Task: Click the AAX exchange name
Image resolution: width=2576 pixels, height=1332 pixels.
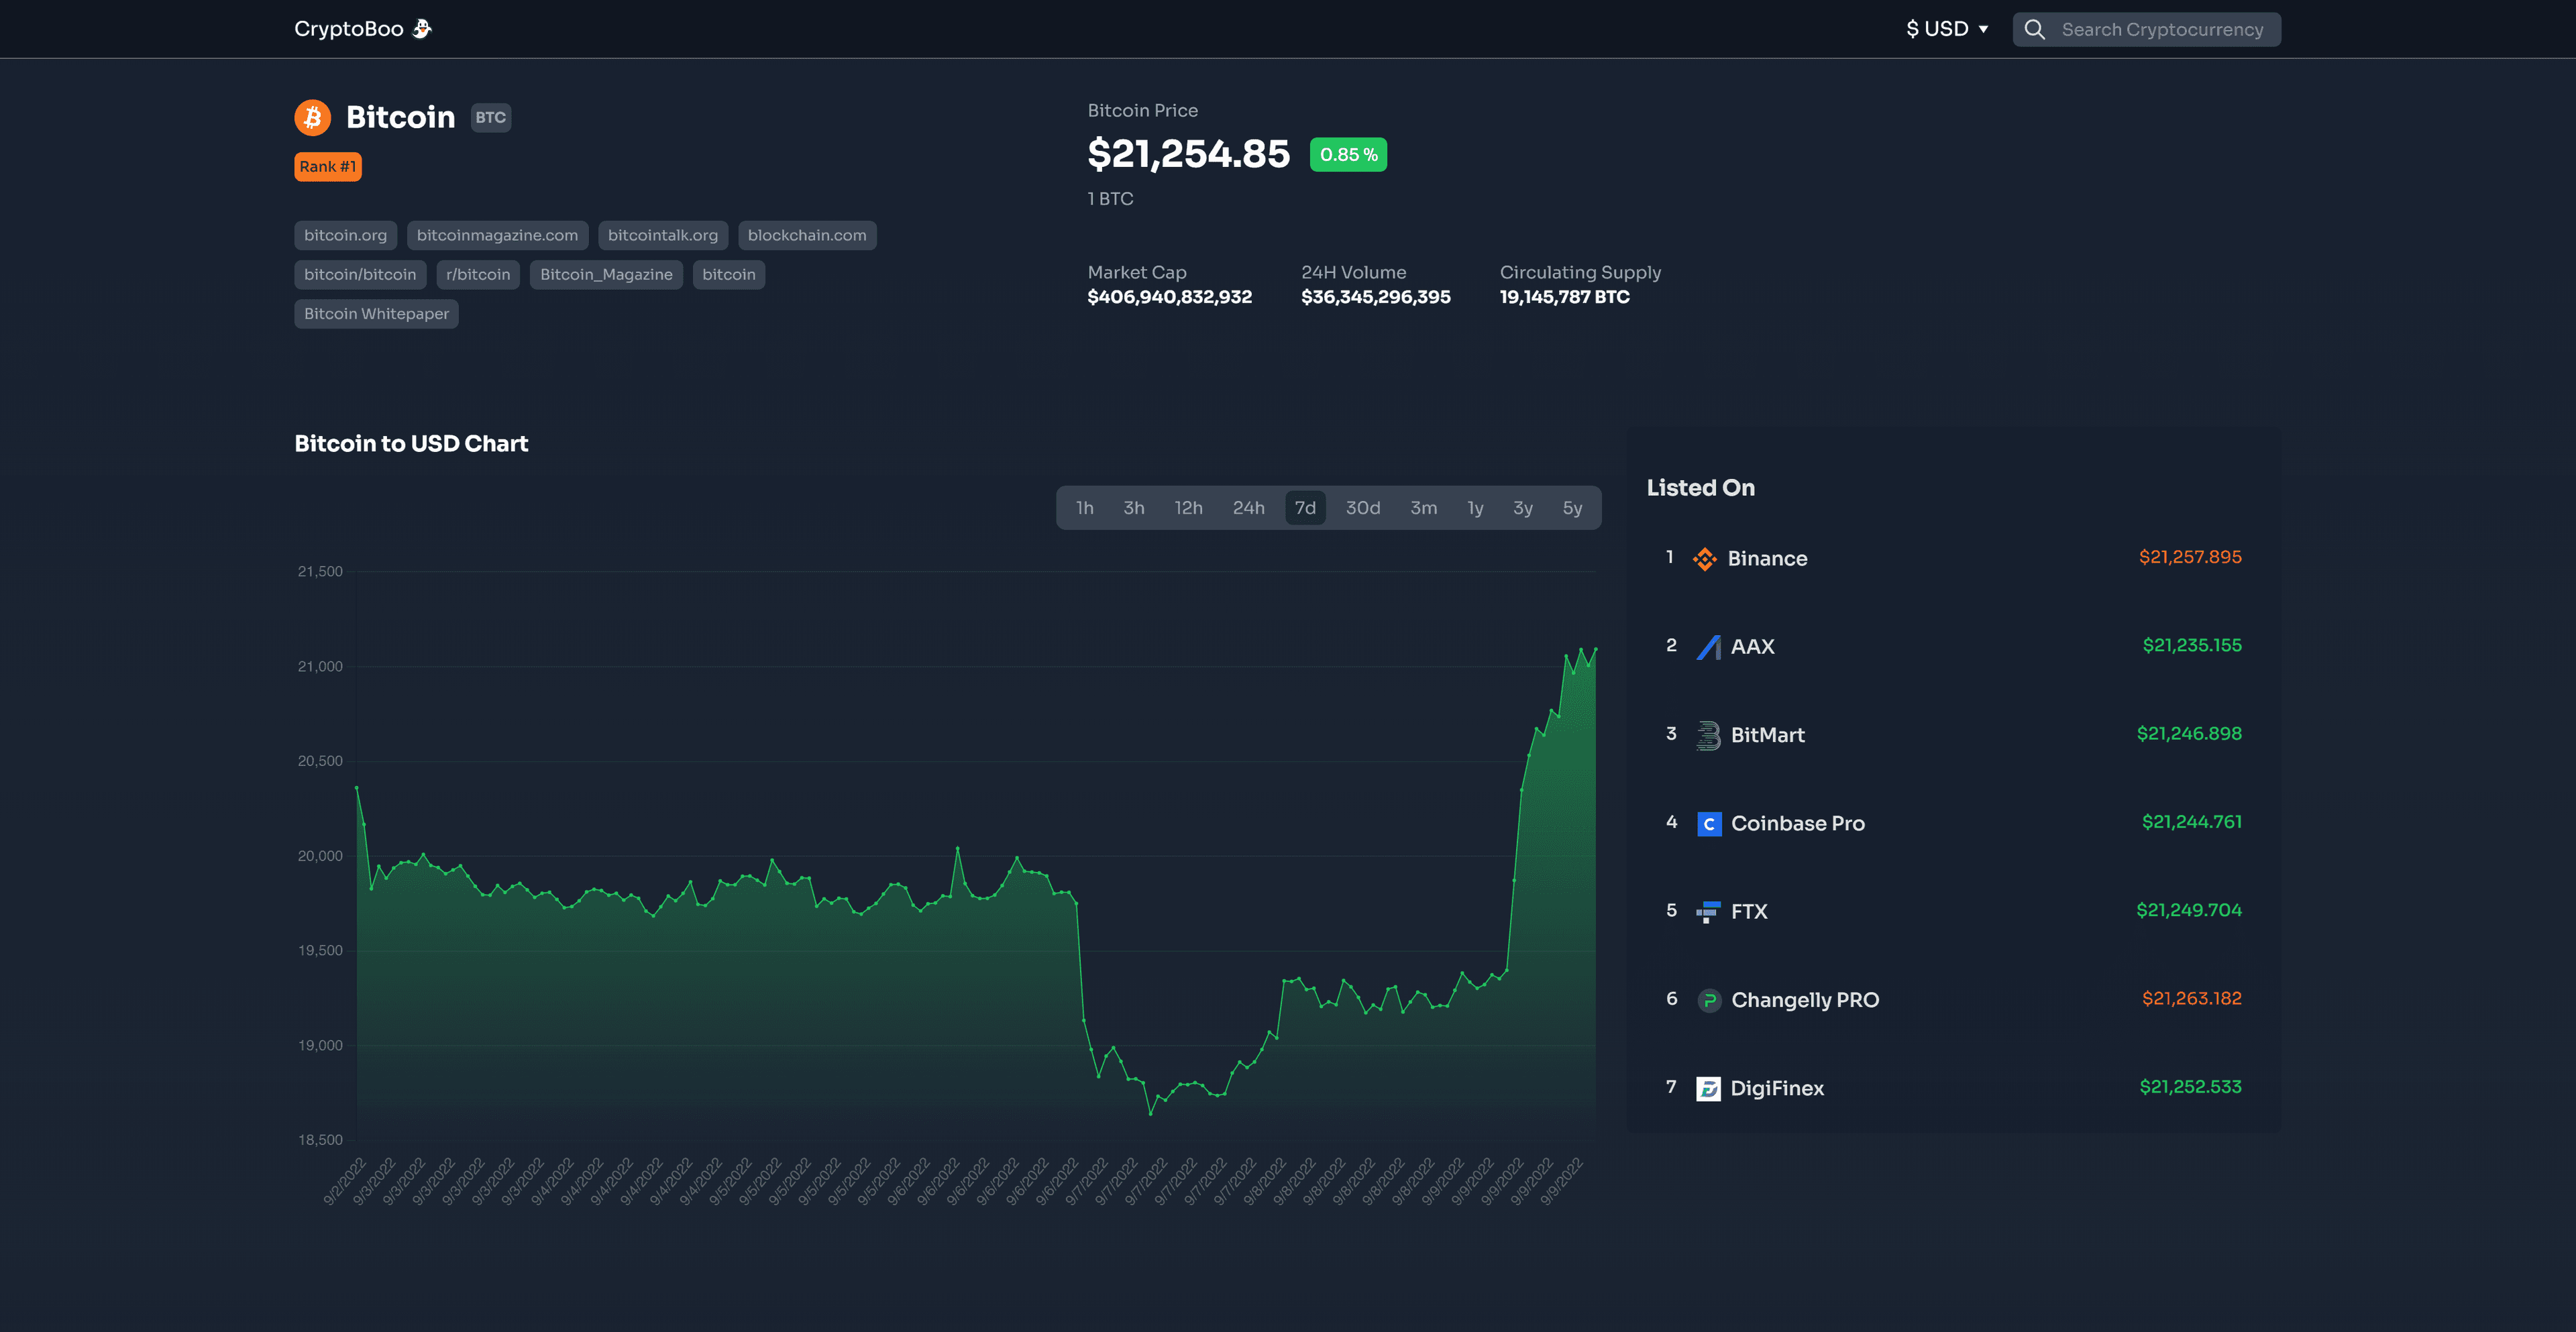Action: [1752, 647]
